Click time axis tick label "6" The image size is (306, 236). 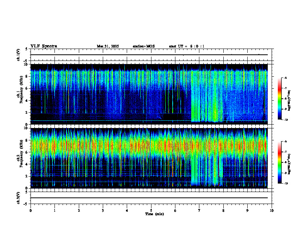(175, 211)
